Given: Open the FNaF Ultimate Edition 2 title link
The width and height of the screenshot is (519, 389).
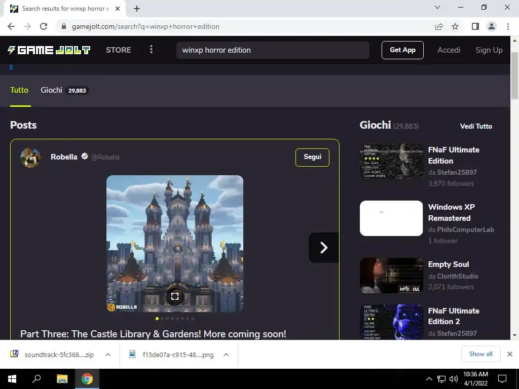Looking at the screenshot, I should click(x=454, y=316).
